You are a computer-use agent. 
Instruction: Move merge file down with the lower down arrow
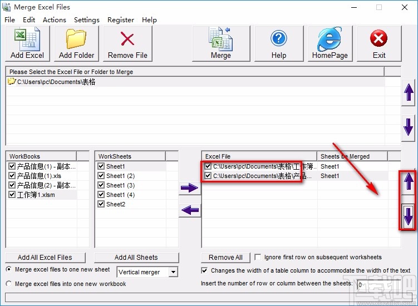409,216
